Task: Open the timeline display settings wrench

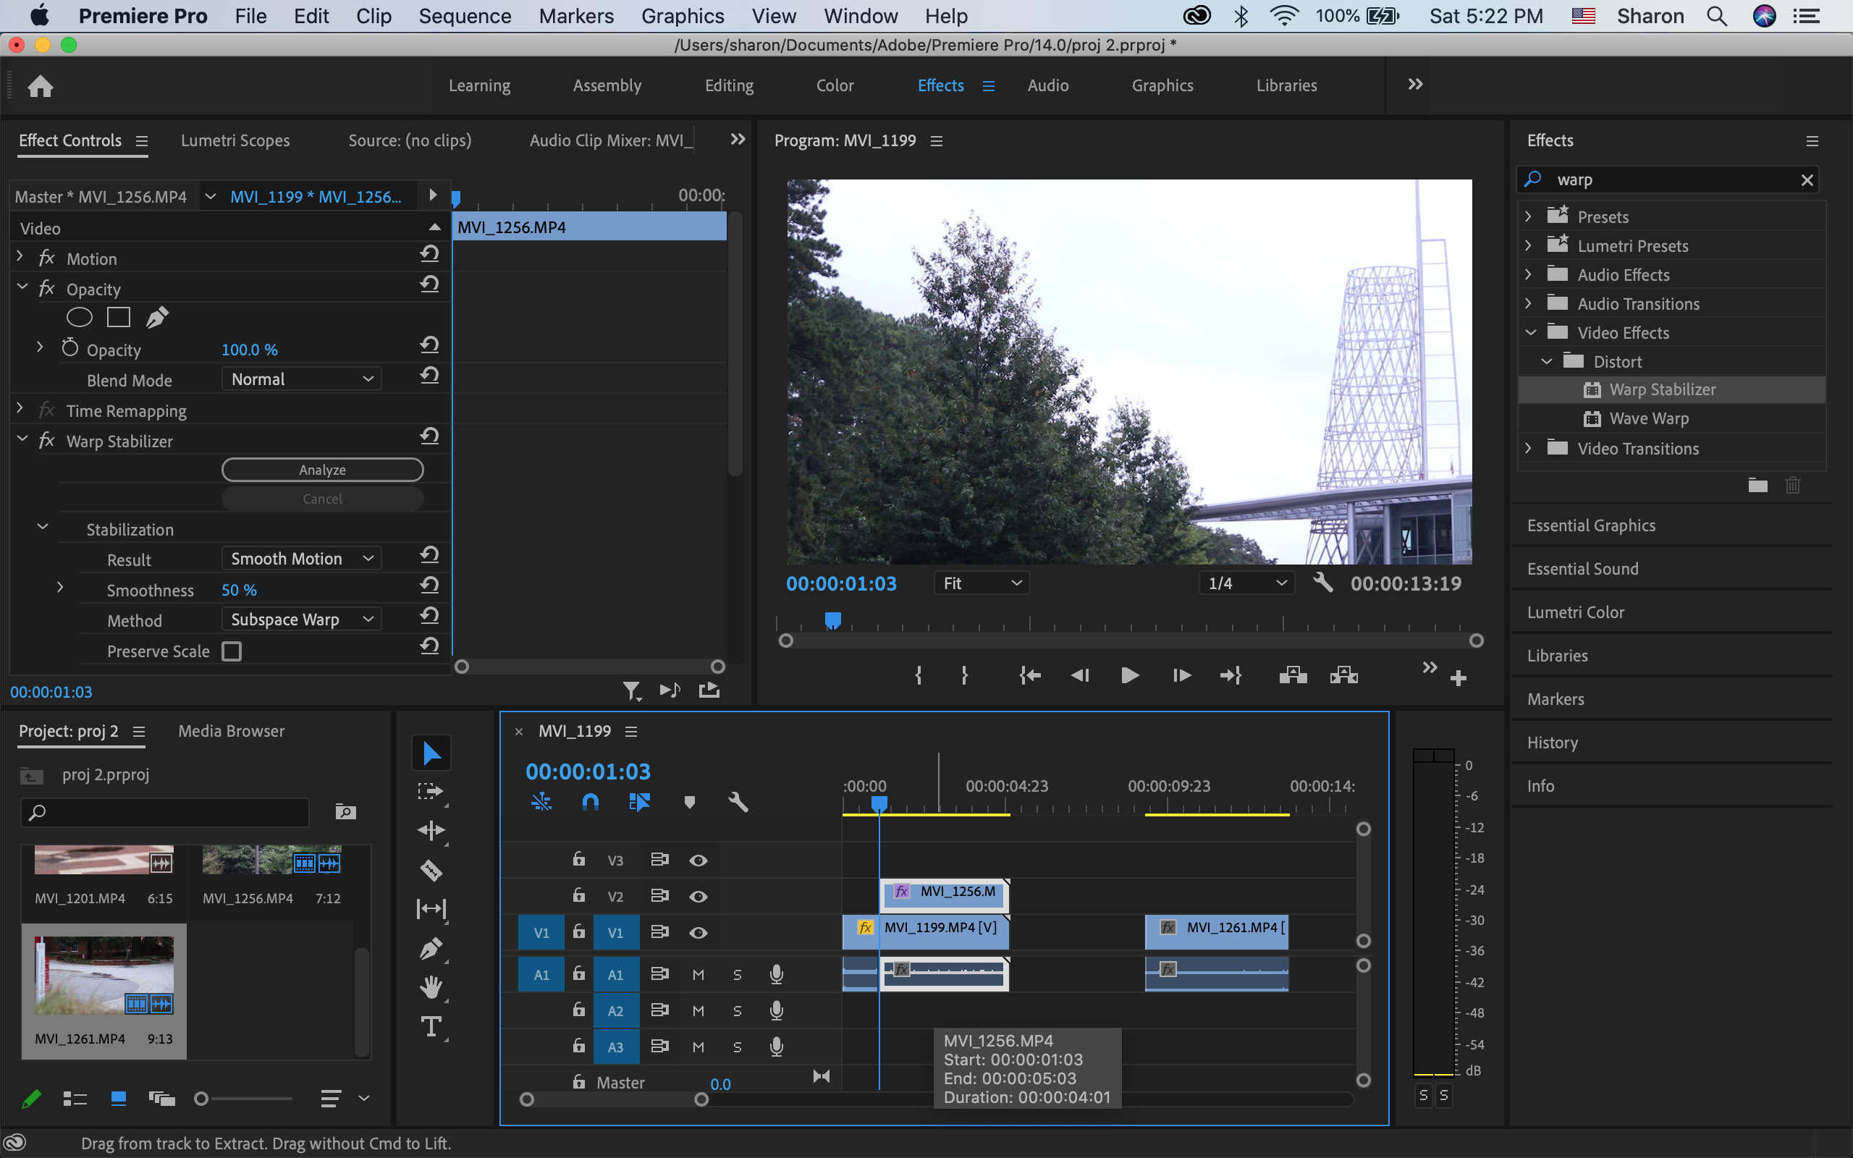Action: pyautogui.click(x=738, y=802)
